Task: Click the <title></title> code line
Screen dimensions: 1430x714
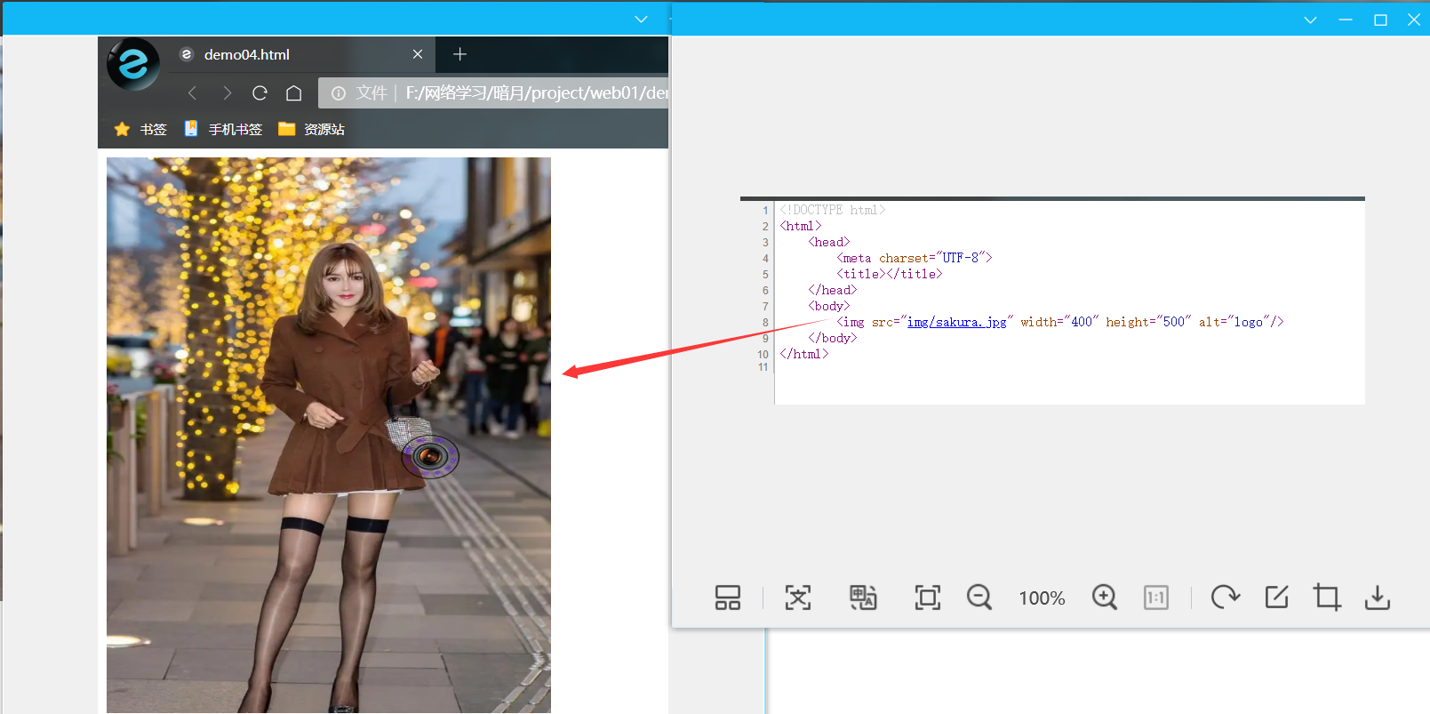Action: (889, 274)
